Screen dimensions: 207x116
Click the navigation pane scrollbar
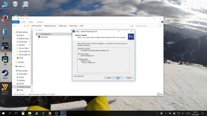32,58
